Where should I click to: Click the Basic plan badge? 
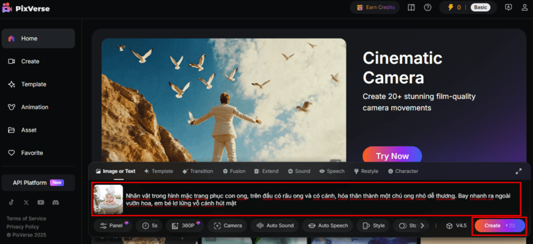[x=480, y=7]
